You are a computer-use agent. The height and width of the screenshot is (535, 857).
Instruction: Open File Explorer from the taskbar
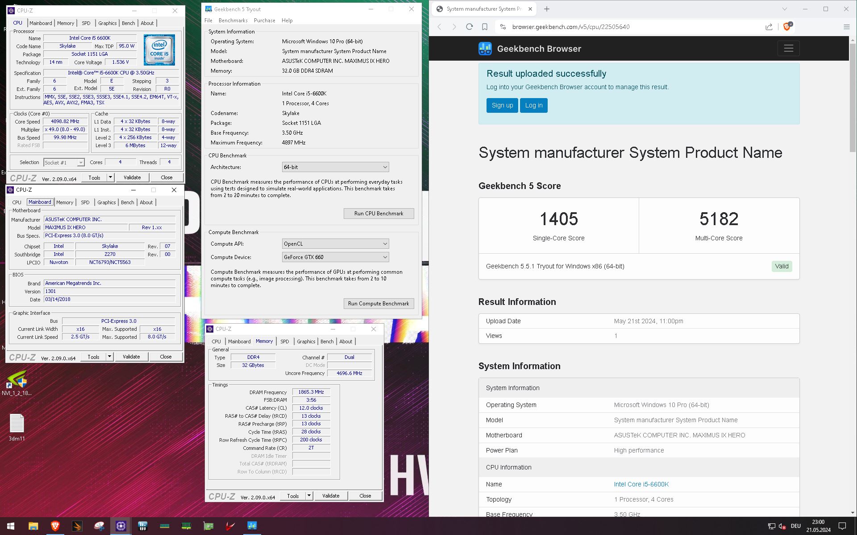point(33,526)
